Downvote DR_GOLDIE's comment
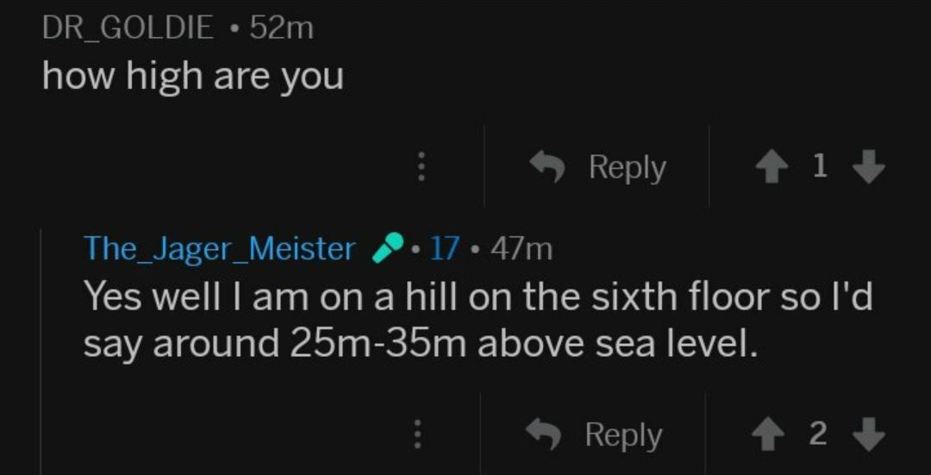The image size is (931, 475). point(871,167)
